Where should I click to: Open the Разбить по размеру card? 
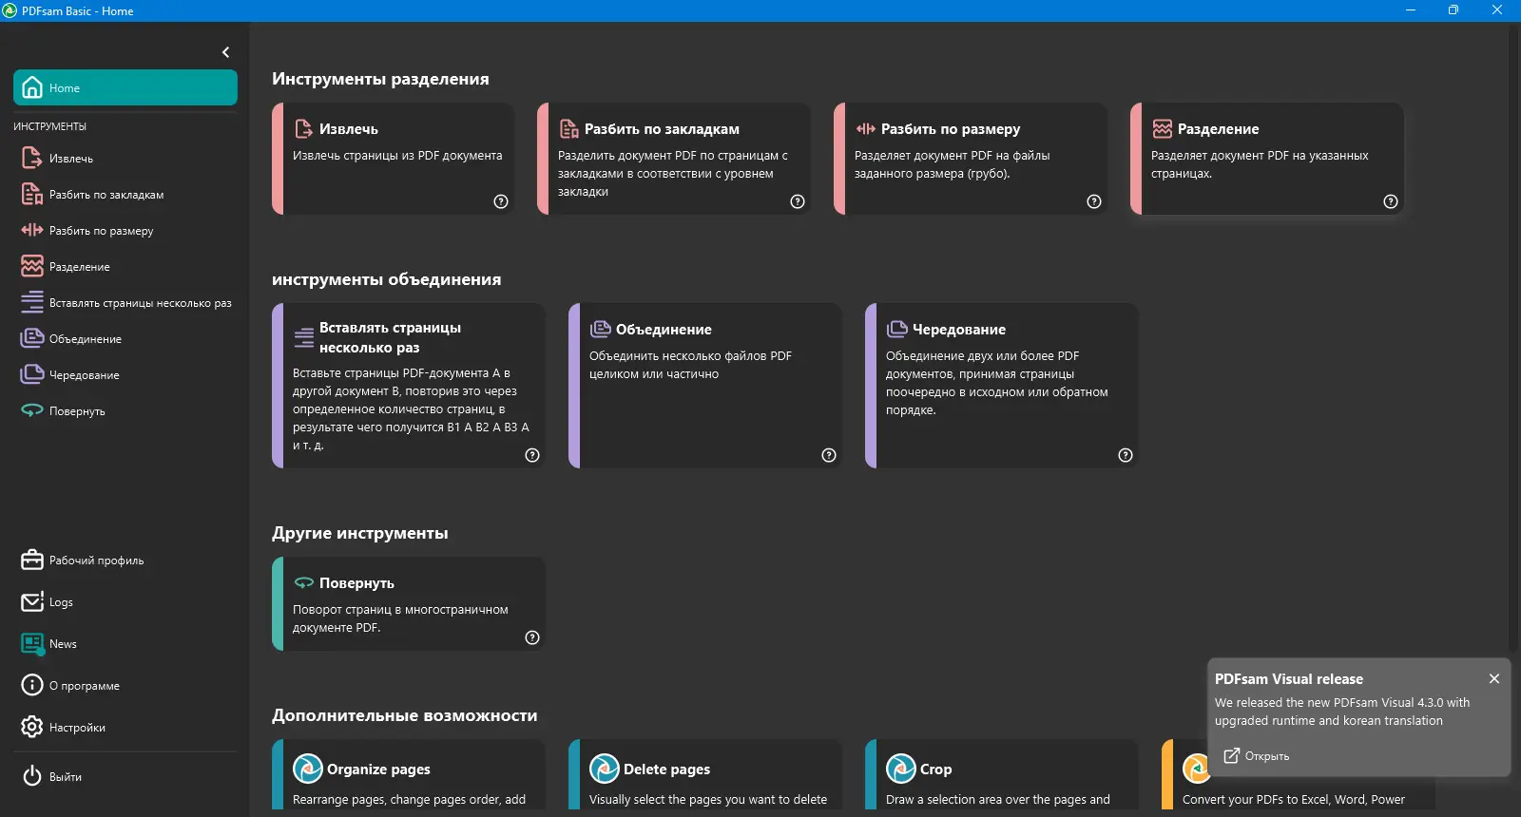(971, 159)
